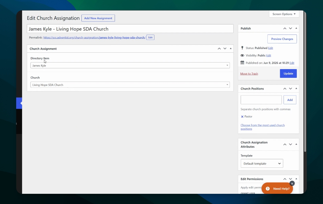This screenshot has width=323, height=204.
Task: Remove the Pastor position tag
Action: 242,117
